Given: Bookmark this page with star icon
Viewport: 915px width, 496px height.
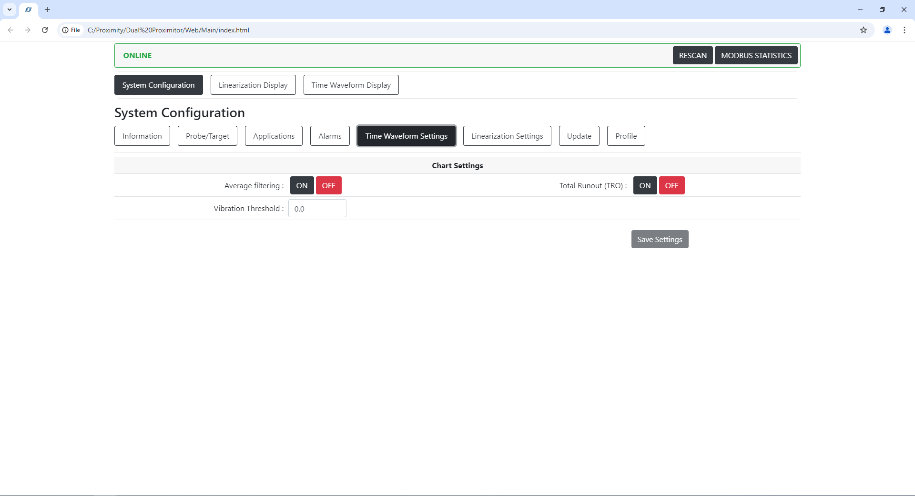Looking at the screenshot, I should click(x=864, y=30).
